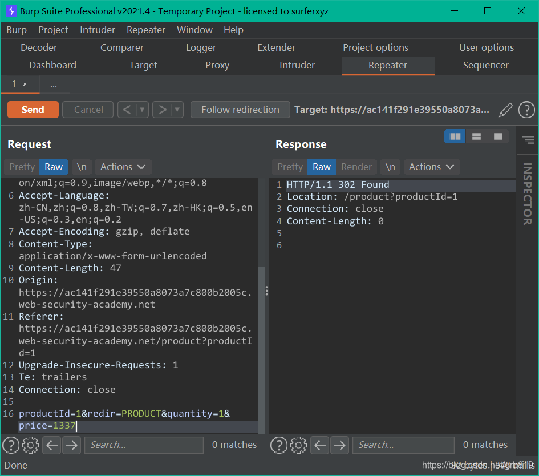Go to next request search match

tap(71, 445)
